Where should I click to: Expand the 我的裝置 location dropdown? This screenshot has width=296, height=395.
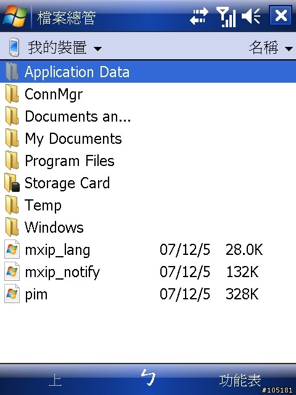click(65, 48)
